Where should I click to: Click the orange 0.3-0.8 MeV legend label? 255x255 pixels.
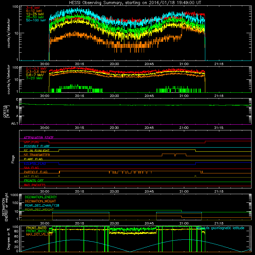pyautogui.click(x=36, y=72)
